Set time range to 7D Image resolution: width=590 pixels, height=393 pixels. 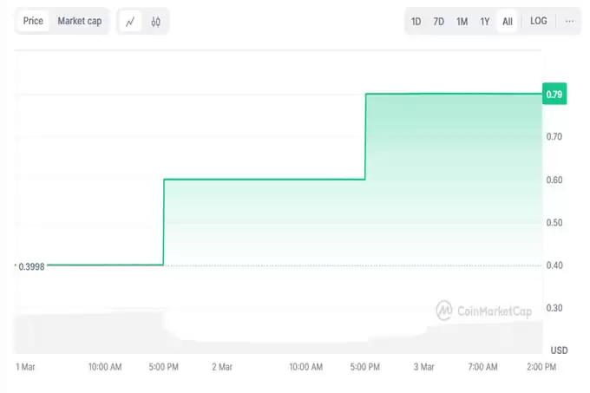point(439,22)
